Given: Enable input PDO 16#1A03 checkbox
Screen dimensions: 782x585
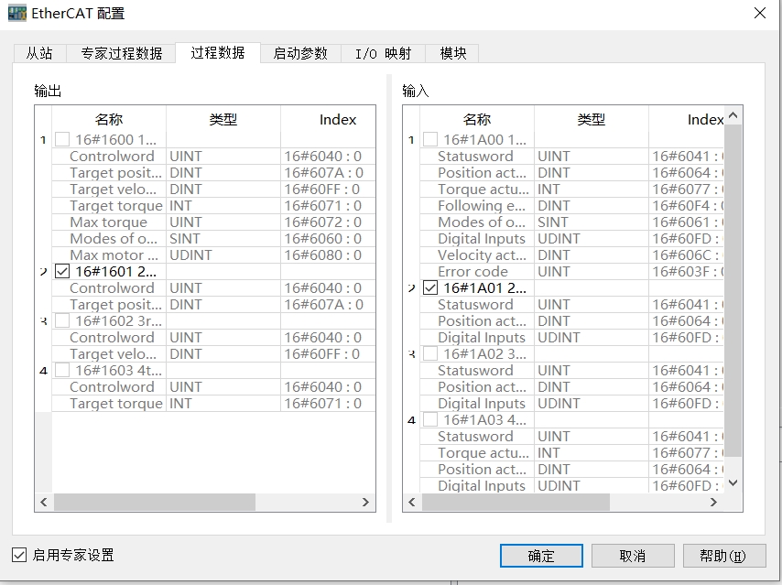Looking at the screenshot, I should click(430, 419).
